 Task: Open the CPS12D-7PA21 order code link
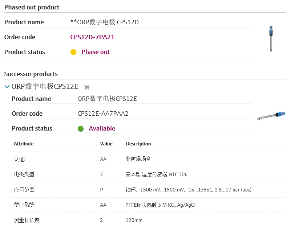pos(92,37)
